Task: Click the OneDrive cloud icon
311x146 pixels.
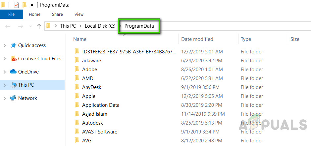Action: pos(13,72)
